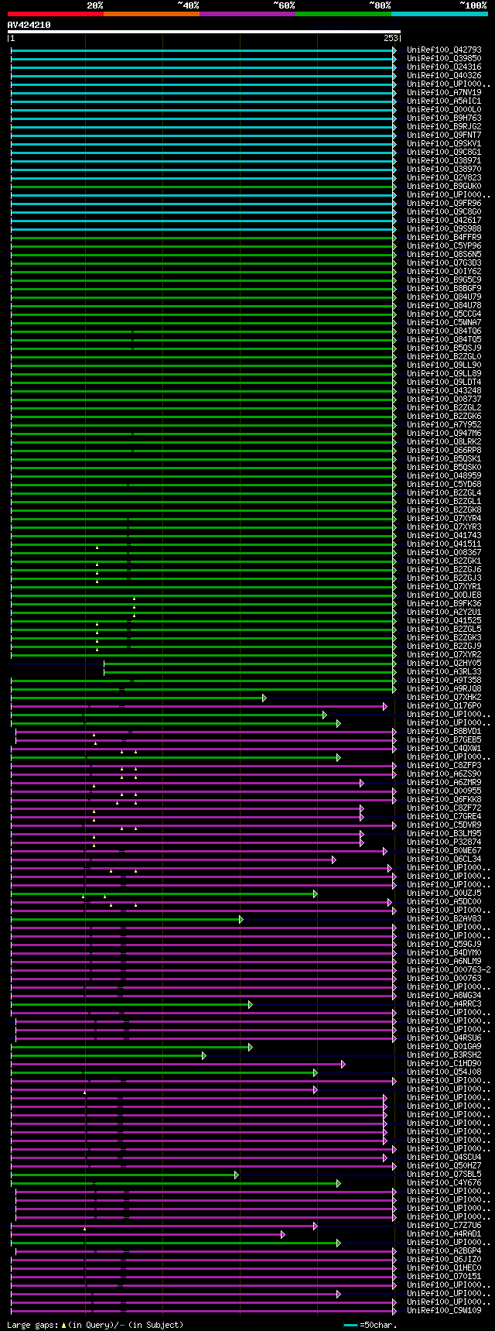495x1331 pixels.
Task: Open hit UniRef100_A7NV19
Action: point(444,92)
